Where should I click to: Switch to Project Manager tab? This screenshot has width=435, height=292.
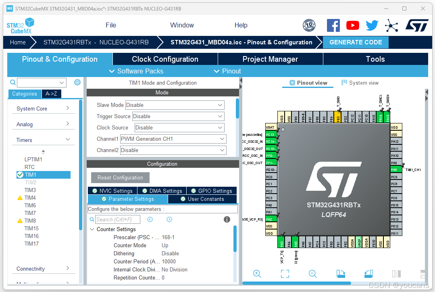click(x=270, y=59)
